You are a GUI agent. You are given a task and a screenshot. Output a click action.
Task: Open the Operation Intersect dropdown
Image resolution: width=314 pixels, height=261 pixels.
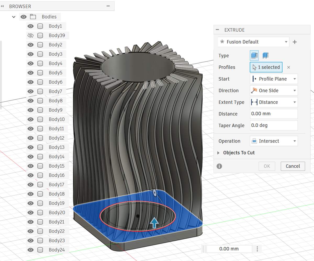[274, 141]
